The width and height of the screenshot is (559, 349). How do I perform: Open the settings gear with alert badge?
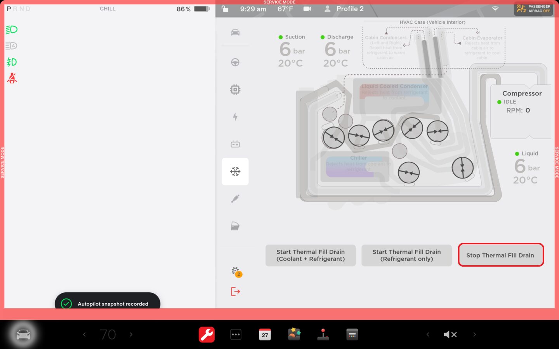tap(236, 271)
